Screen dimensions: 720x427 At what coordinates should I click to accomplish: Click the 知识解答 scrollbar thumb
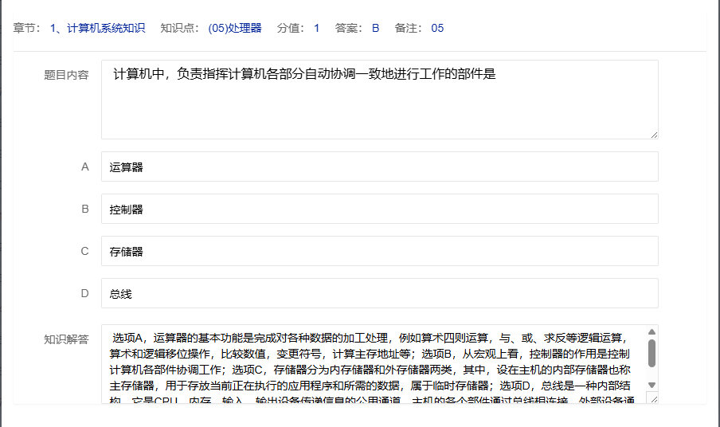coord(652,353)
